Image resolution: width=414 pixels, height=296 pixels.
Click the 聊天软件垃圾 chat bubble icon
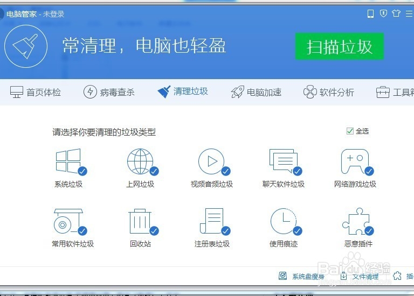[x=283, y=161]
